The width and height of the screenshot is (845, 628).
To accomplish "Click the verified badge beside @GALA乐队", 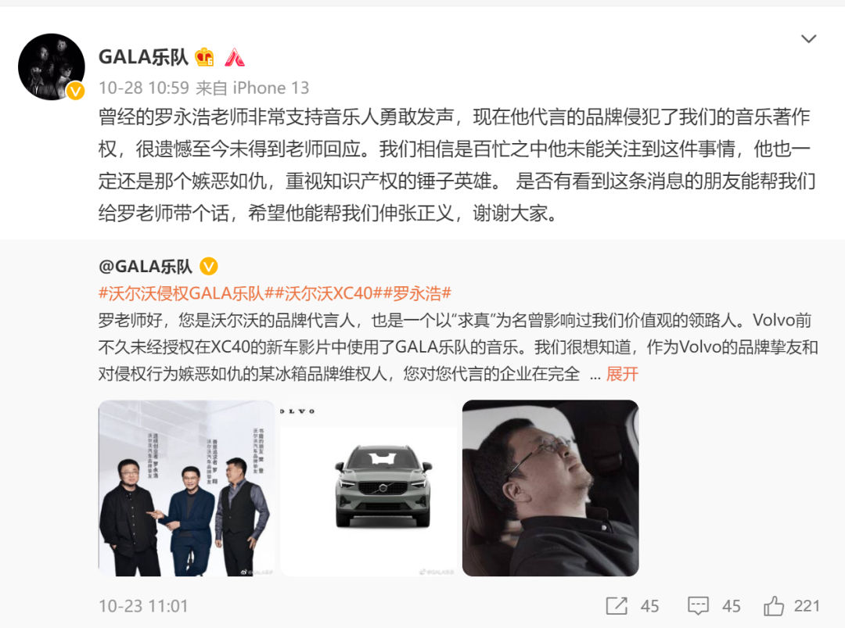I will [x=209, y=266].
